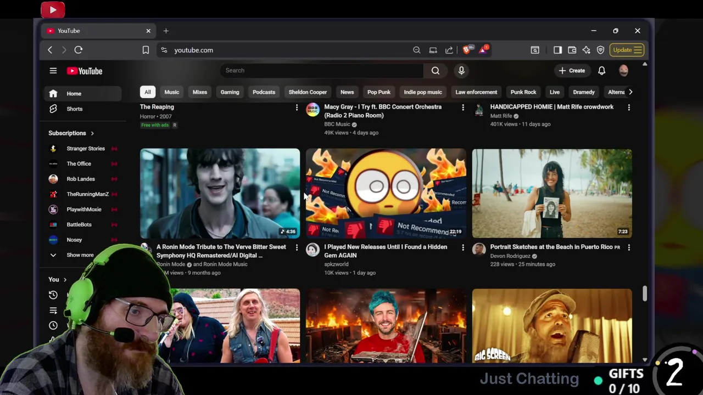
Task: Open Hidden Gem flaming emoji thumbnail
Action: (x=386, y=193)
